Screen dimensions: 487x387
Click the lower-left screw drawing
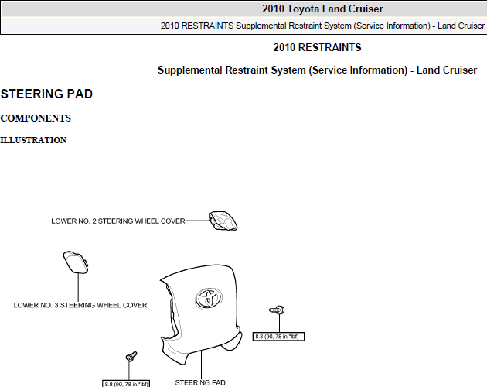(x=131, y=357)
